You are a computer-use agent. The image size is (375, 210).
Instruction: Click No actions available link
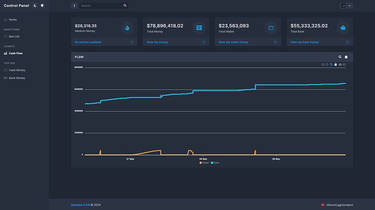click(87, 42)
